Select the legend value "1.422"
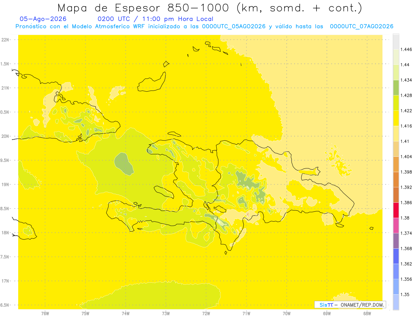 [407, 110]
